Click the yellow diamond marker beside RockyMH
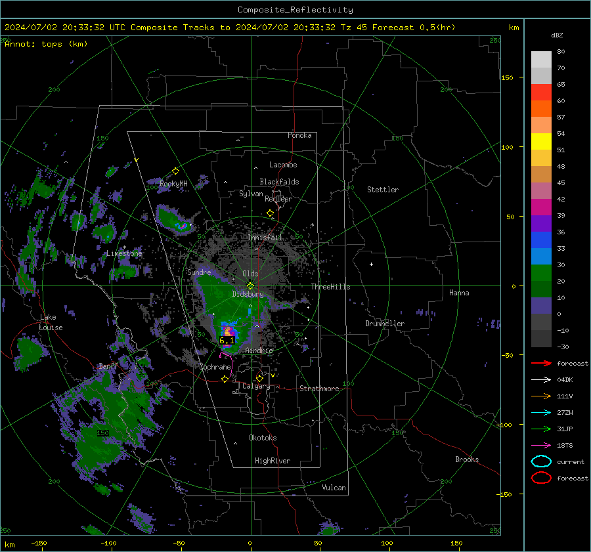Screen dimensions: 591x552 (175, 171)
